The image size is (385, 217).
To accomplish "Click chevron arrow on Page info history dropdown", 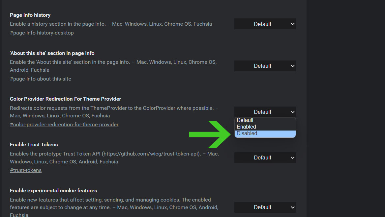I will [292, 24].
